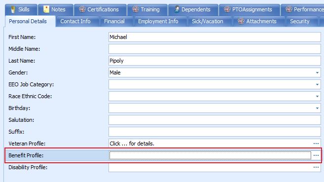
Task: Click into the Suffix field
Action: 215,132
